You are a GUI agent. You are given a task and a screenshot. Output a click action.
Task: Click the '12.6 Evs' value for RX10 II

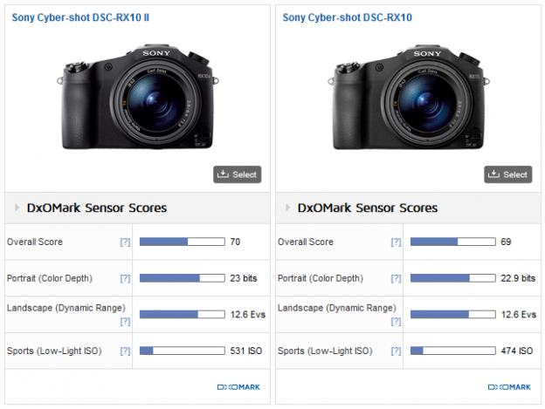coord(248,315)
